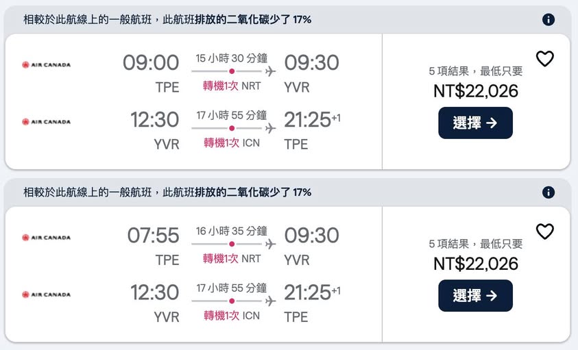Save the 07:55 departure flight with the heart
This screenshot has height=350, width=578.
[544, 232]
